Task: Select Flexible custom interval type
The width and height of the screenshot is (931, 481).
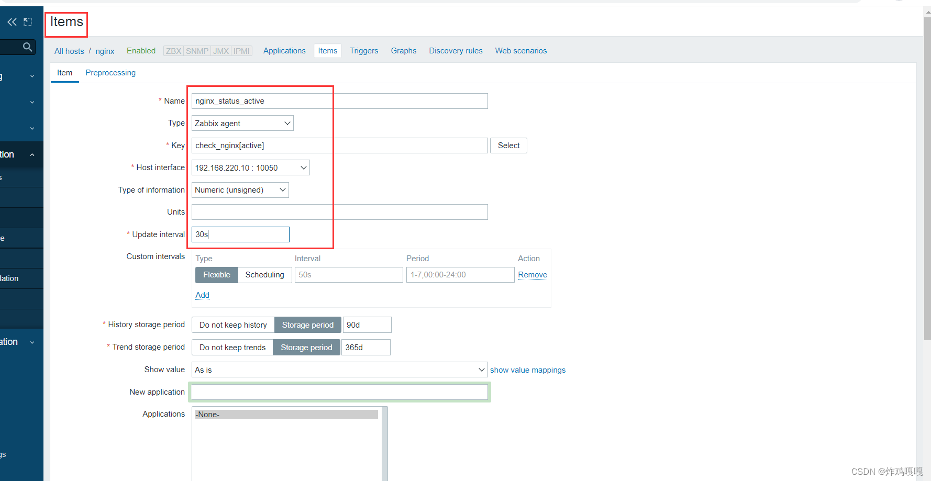Action: tap(217, 275)
